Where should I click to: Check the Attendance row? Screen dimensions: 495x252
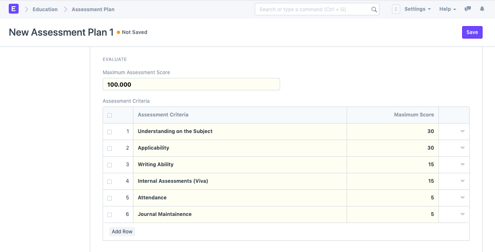[x=109, y=198]
